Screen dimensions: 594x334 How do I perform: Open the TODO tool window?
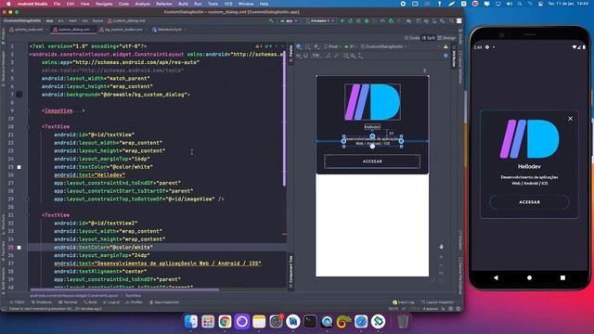point(17,302)
